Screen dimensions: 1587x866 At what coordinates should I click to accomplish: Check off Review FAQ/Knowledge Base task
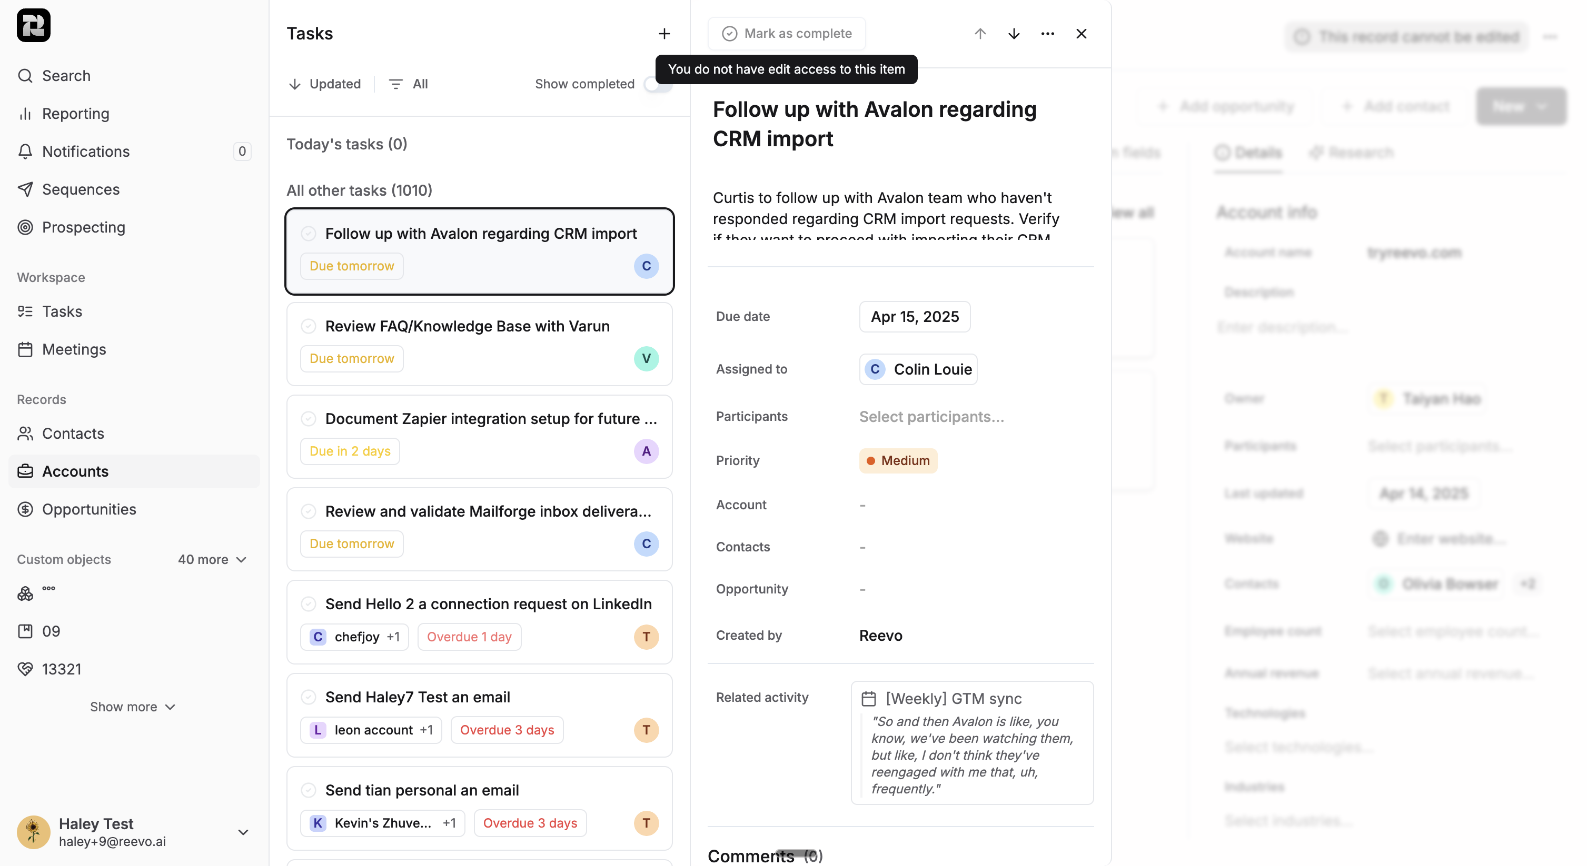click(x=309, y=326)
